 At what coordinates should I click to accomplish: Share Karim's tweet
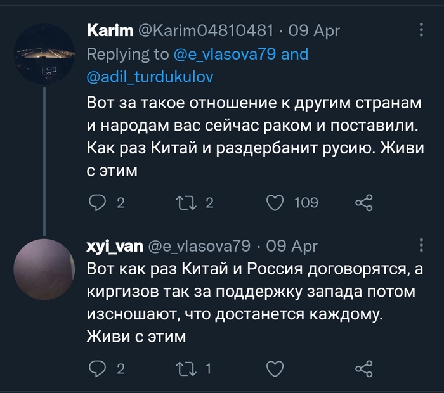363,203
